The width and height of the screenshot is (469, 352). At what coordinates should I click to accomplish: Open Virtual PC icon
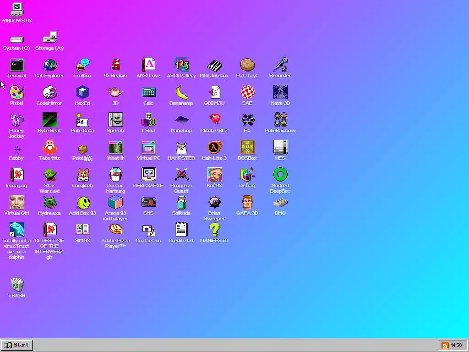[x=149, y=148]
